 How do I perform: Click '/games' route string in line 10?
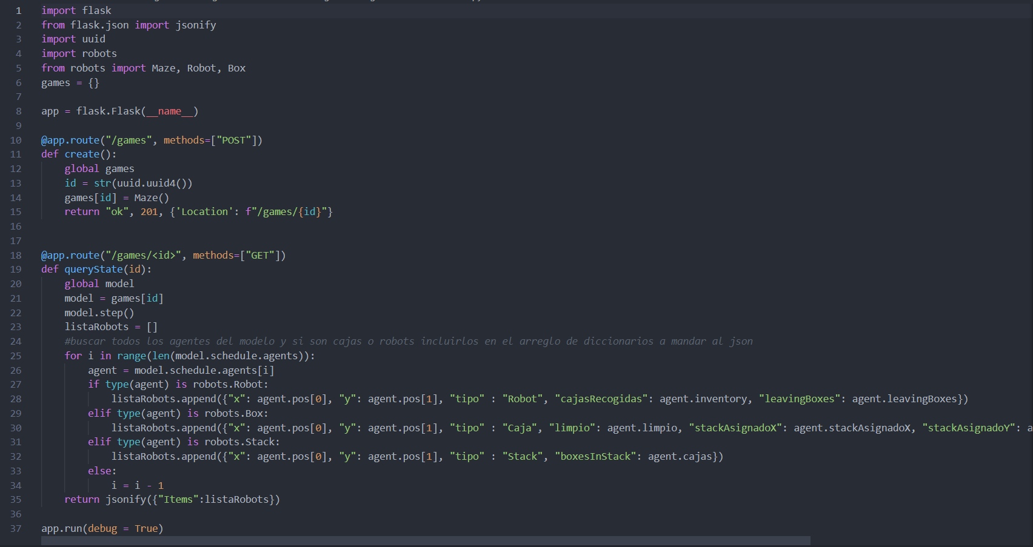pyautogui.click(x=129, y=140)
